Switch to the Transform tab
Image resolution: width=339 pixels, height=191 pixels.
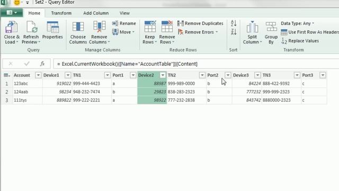(x=61, y=13)
